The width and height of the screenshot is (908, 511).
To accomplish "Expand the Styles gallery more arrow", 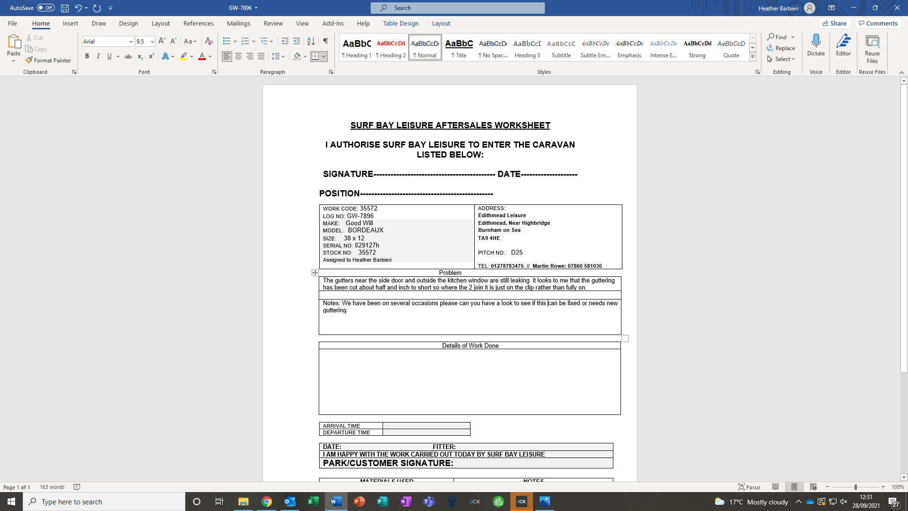I will click(x=752, y=57).
